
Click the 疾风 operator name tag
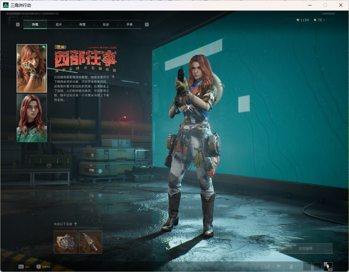(60, 47)
